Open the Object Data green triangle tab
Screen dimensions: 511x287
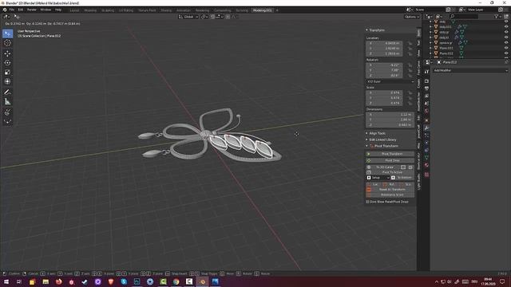pos(426,158)
